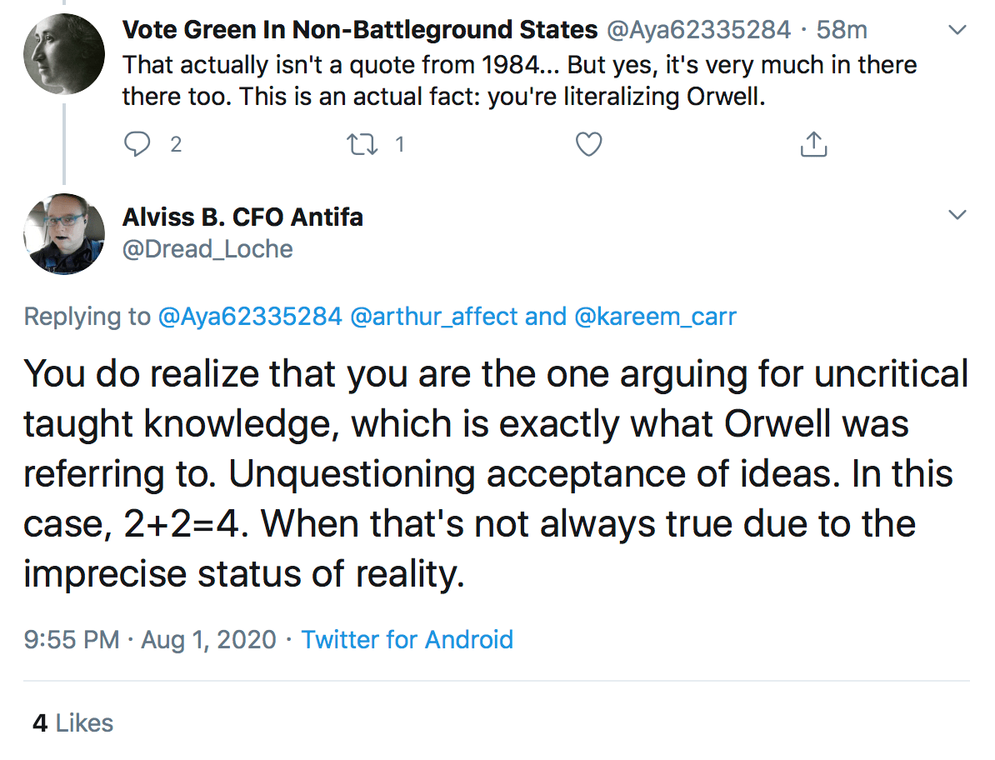
Task: Click the Alviss B. profile avatar
Action: [63, 233]
